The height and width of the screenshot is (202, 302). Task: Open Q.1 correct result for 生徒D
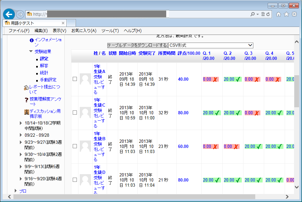point(211,180)
